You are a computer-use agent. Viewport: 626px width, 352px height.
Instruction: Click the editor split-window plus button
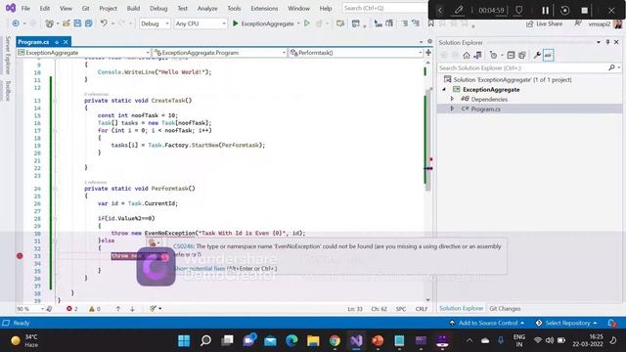click(x=428, y=53)
